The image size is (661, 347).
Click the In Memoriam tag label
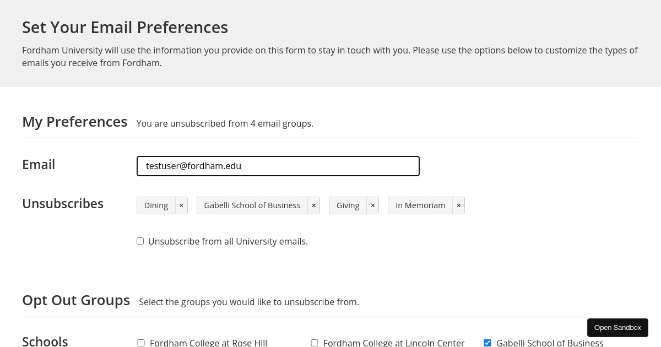click(420, 205)
